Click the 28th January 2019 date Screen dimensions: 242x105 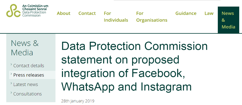point(78,101)
